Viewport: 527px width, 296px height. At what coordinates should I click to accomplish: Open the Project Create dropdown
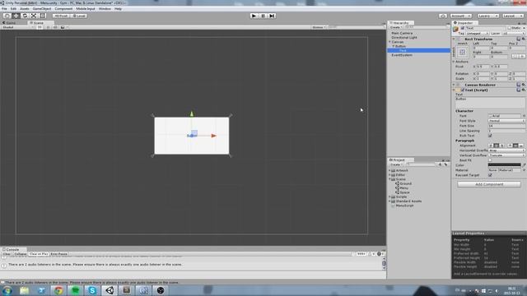[396, 164]
